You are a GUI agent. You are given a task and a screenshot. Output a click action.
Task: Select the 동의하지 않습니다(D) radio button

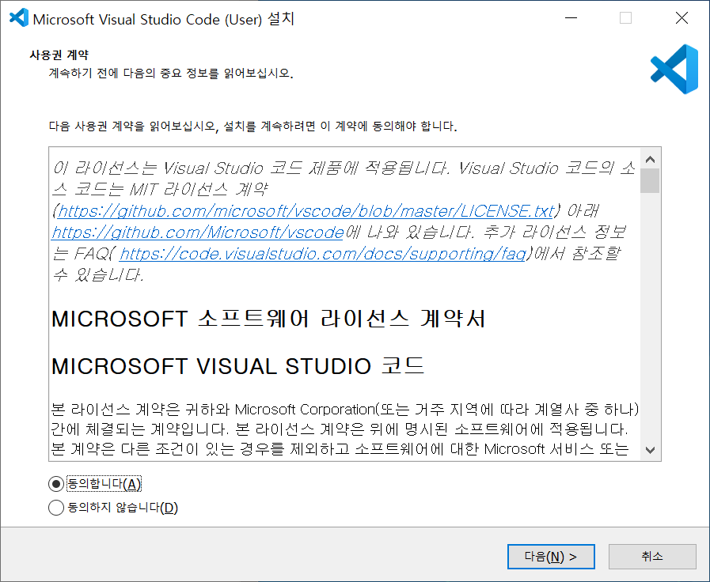55,508
